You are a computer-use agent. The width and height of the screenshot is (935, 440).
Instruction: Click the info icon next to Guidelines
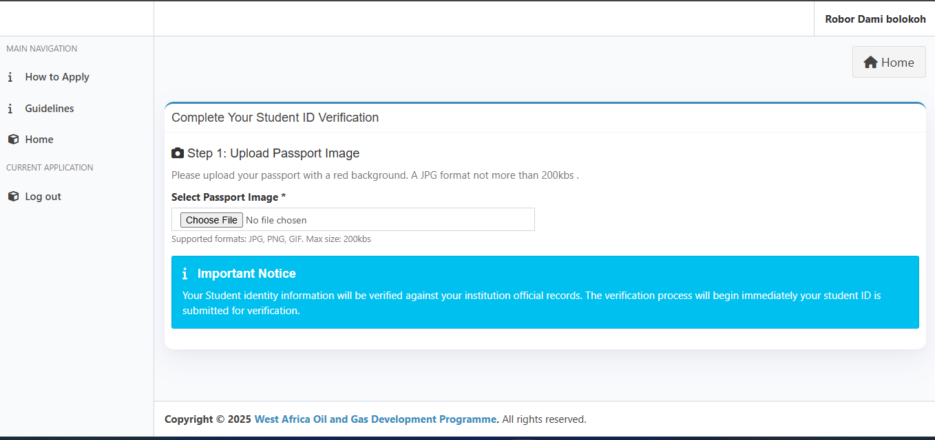[10, 109]
